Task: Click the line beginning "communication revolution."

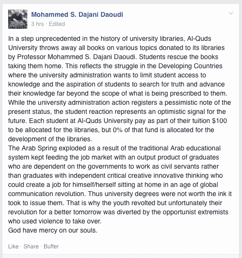Action: pyautogui.click(x=120, y=194)
